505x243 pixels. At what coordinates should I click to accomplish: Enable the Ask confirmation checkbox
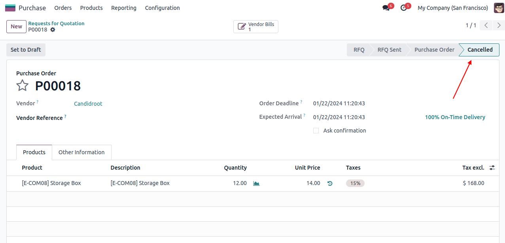(x=316, y=131)
